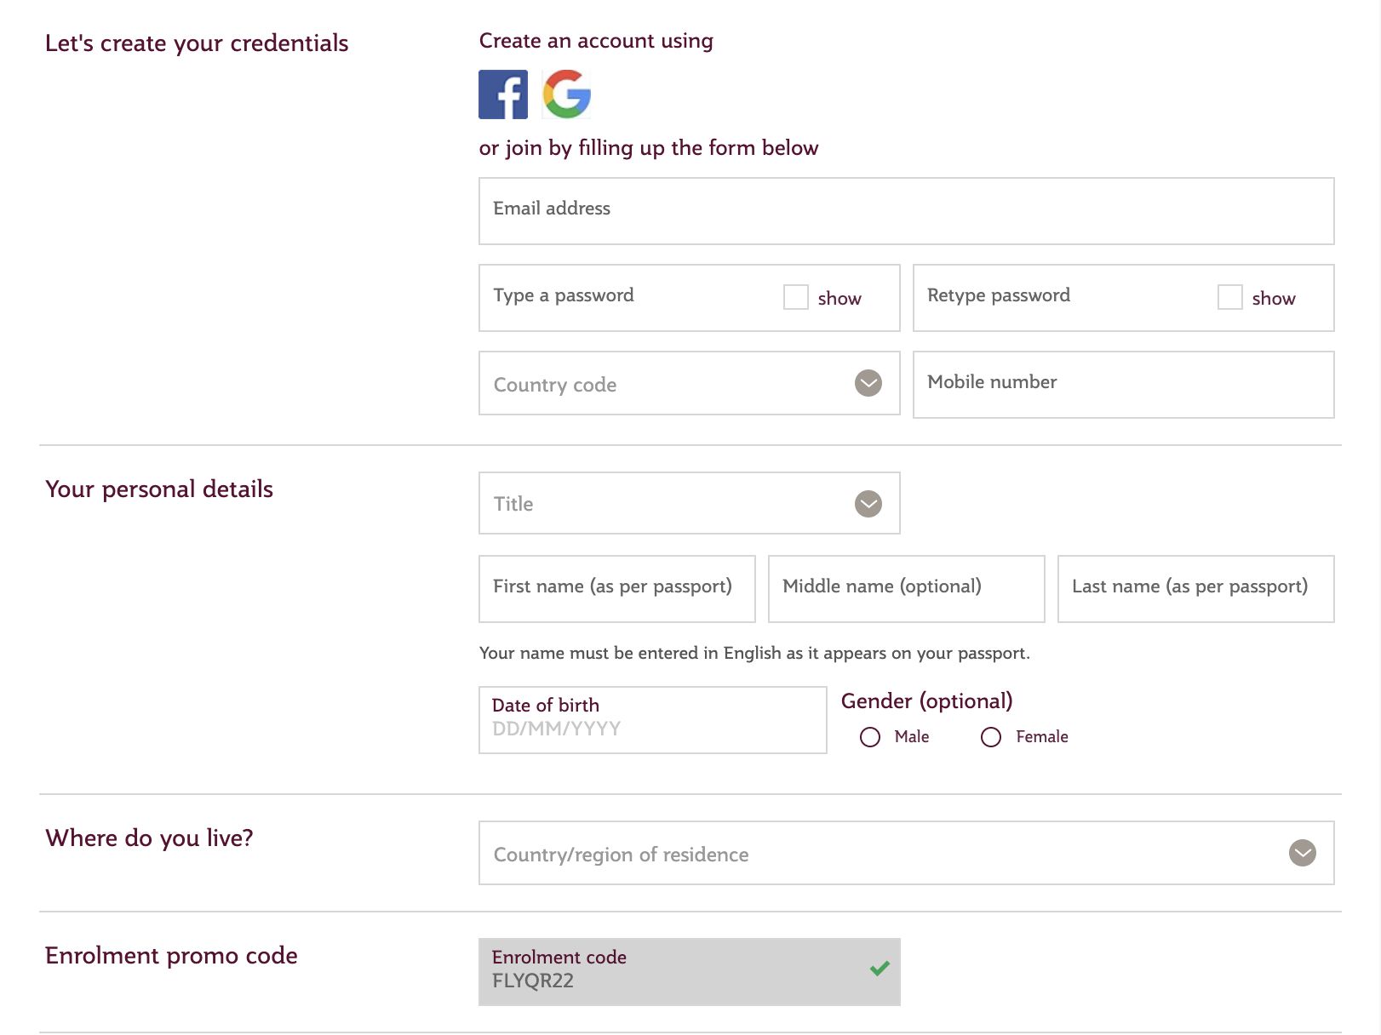Open the Country code combo box
Screen dimensions: 1381x1035
(x=690, y=383)
